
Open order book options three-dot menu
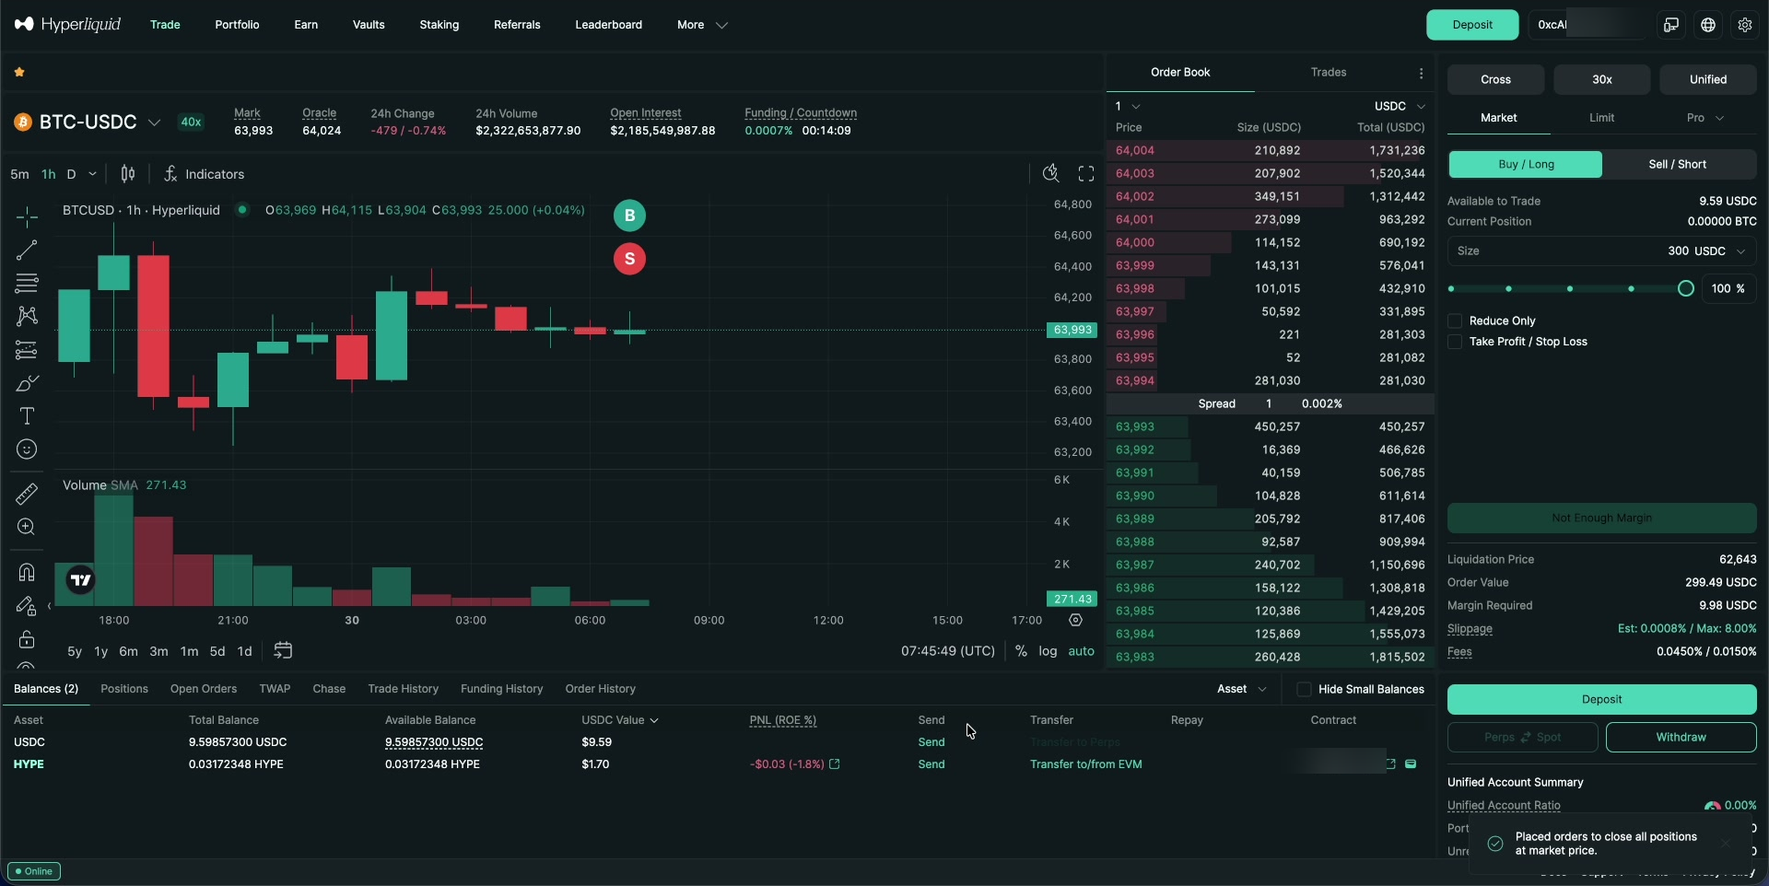[x=1422, y=73]
